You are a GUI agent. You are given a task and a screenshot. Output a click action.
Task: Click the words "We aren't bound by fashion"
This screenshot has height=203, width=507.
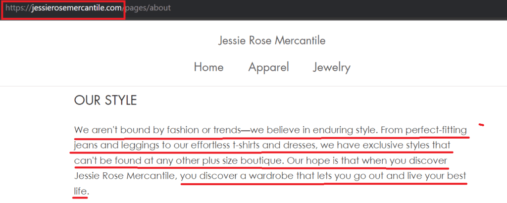(136, 130)
